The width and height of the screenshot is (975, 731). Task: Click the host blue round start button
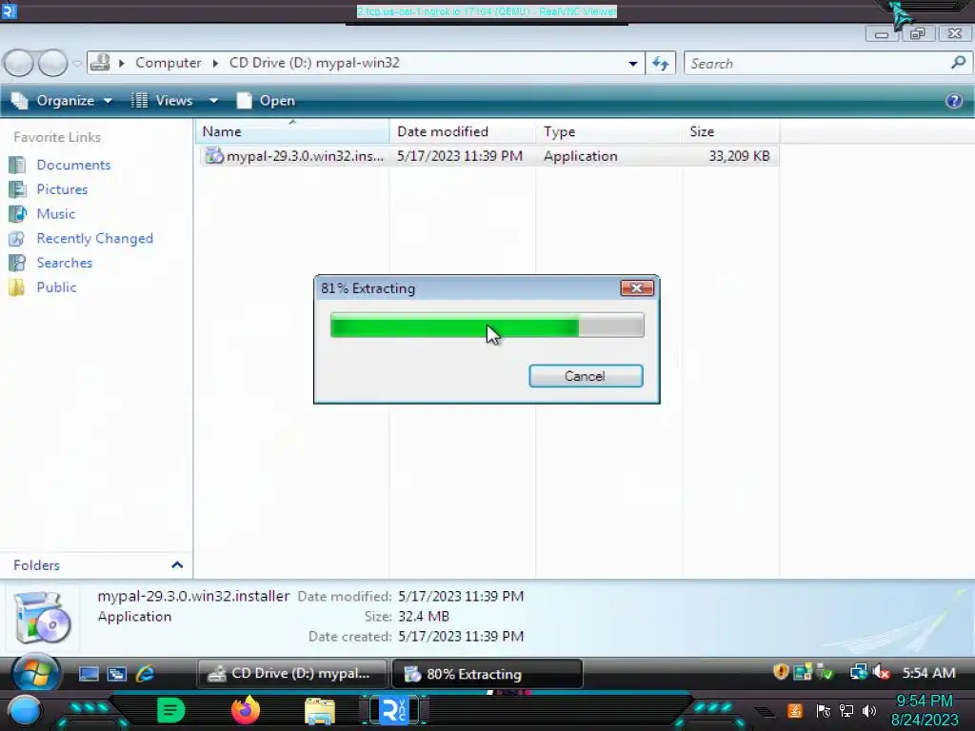tap(25, 712)
